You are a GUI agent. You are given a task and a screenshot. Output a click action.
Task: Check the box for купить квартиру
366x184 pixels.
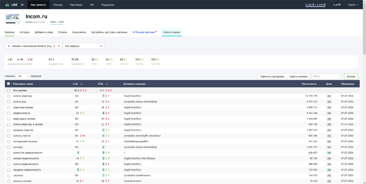tap(9, 96)
